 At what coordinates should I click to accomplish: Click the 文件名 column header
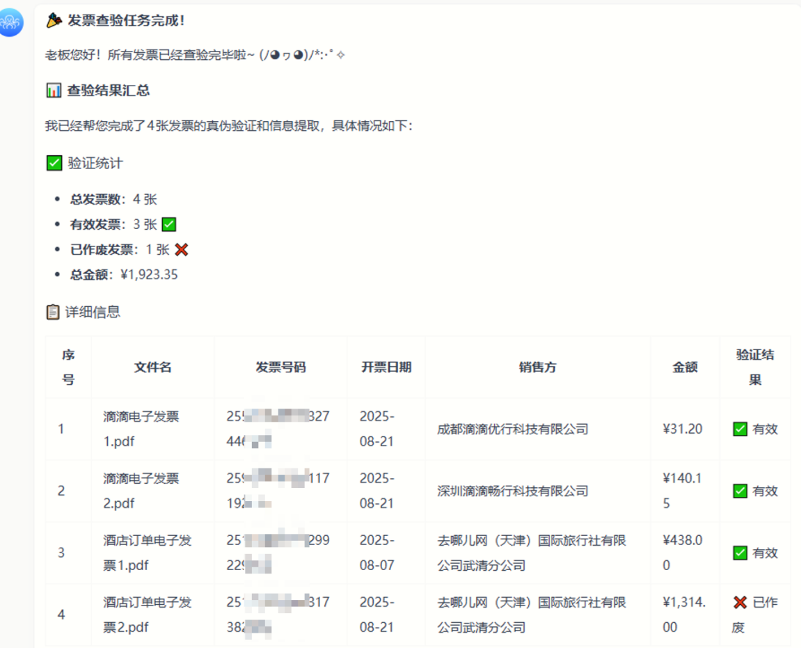tap(152, 368)
